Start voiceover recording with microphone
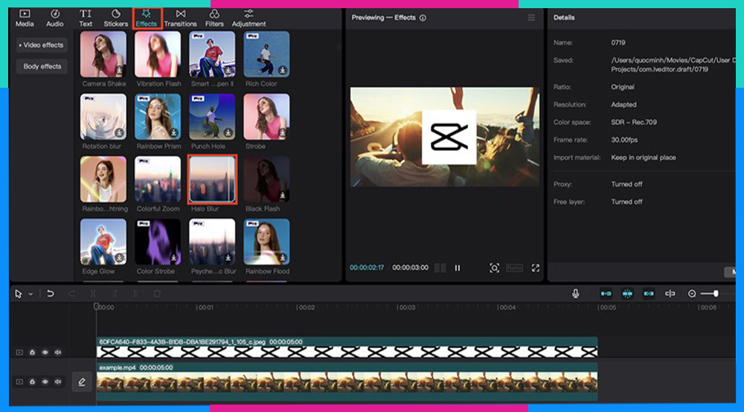 pos(576,294)
